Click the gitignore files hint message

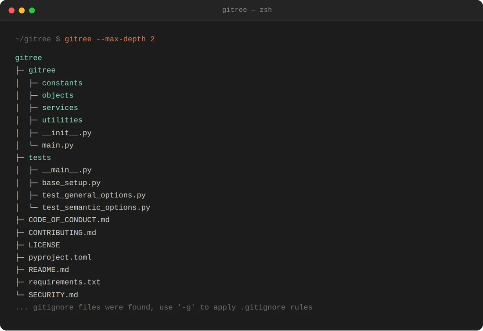pos(164,307)
